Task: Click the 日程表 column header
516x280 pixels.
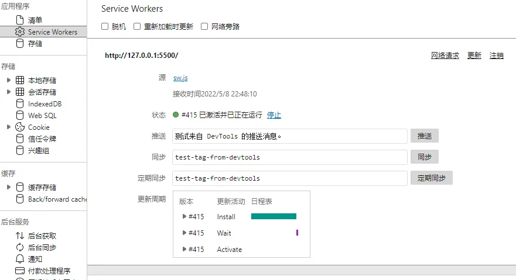Action: pos(262,201)
